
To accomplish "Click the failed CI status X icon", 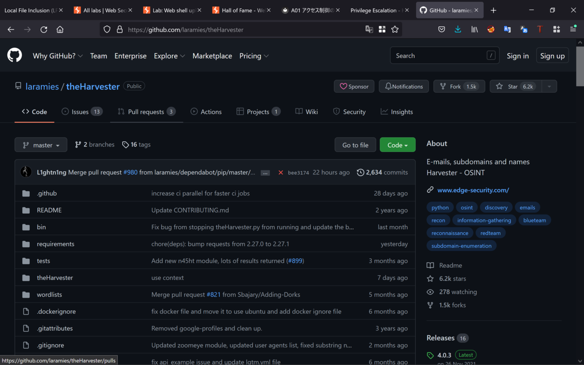I will [x=280, y=172].
